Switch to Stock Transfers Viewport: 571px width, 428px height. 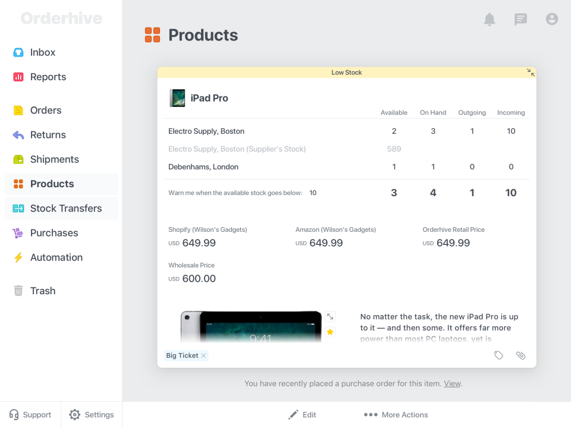66,208
